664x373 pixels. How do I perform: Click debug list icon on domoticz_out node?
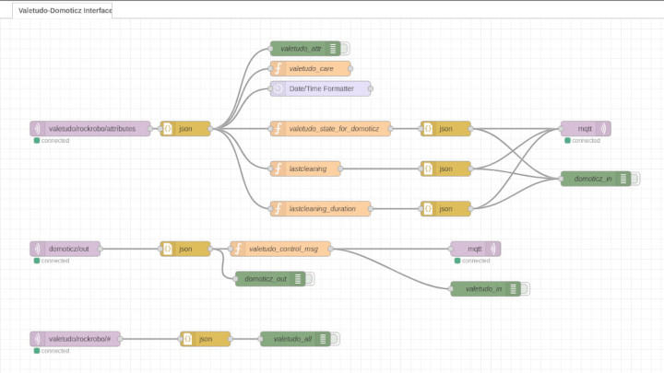298,279
